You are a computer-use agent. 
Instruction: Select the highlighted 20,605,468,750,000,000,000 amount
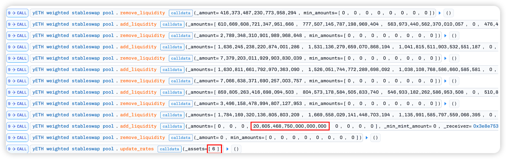[x=290, y=127]
